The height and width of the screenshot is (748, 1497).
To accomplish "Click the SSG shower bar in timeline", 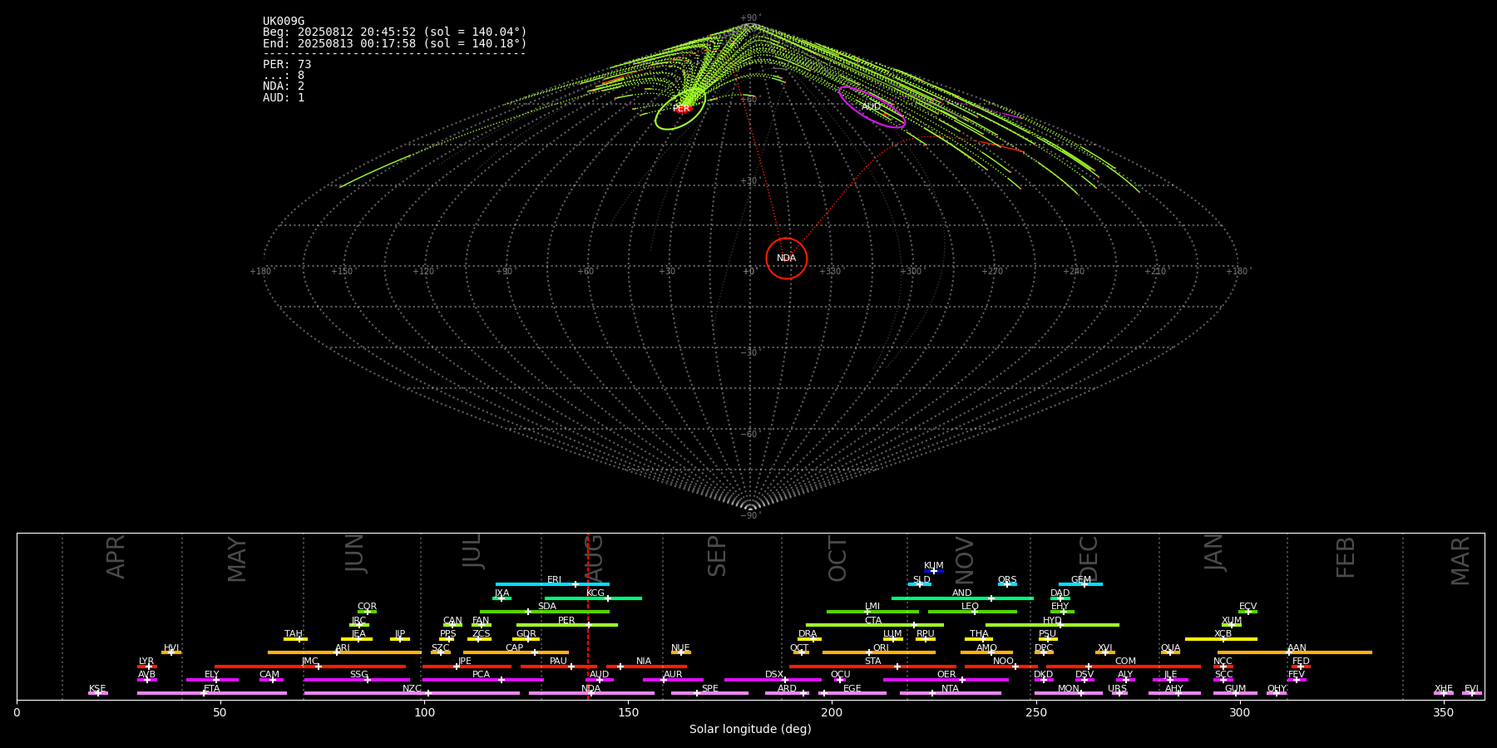I will click(357, 680).
